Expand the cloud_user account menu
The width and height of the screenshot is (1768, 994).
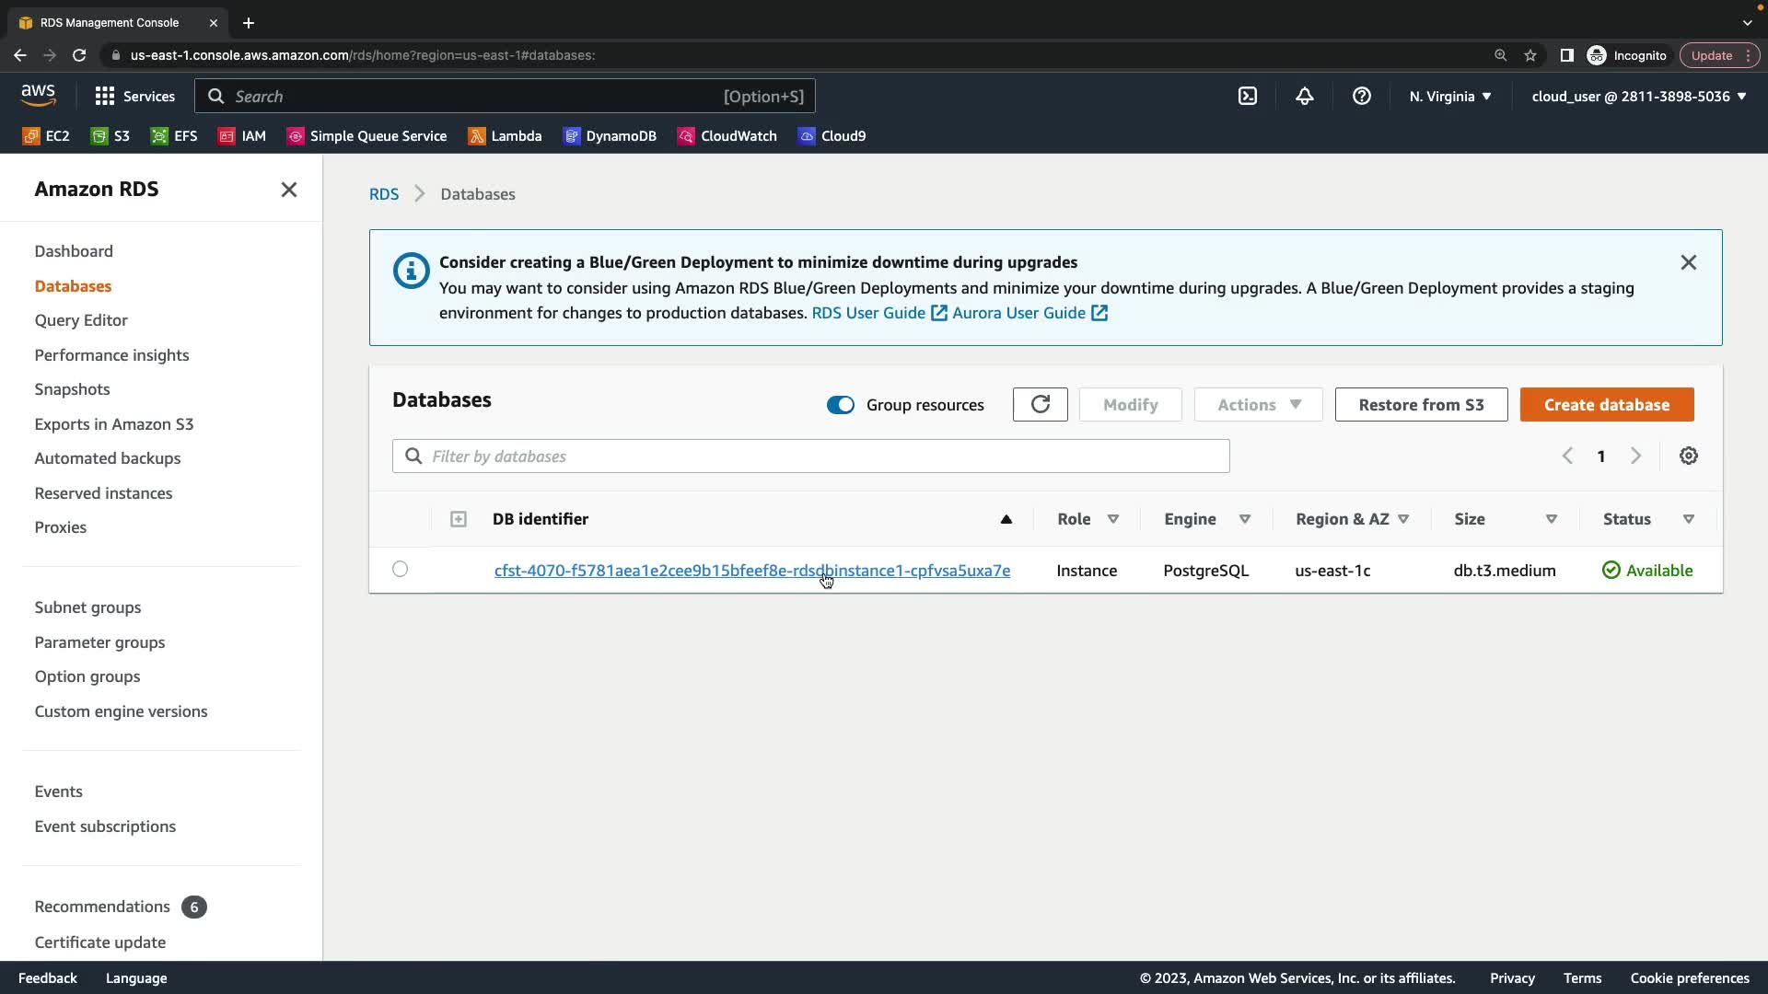[1638, 96]
